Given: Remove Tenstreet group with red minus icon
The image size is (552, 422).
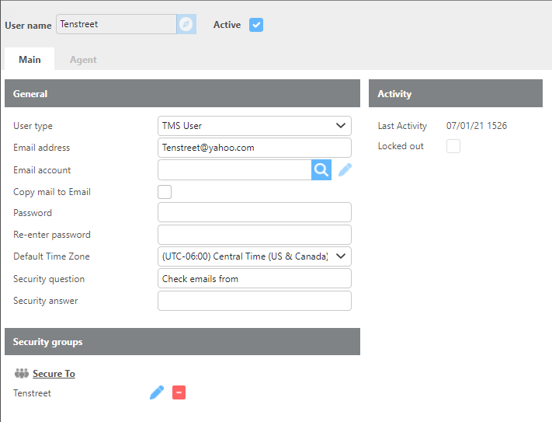Looking at the screenshot, I should pyautogui.click(x=179, y=393).
